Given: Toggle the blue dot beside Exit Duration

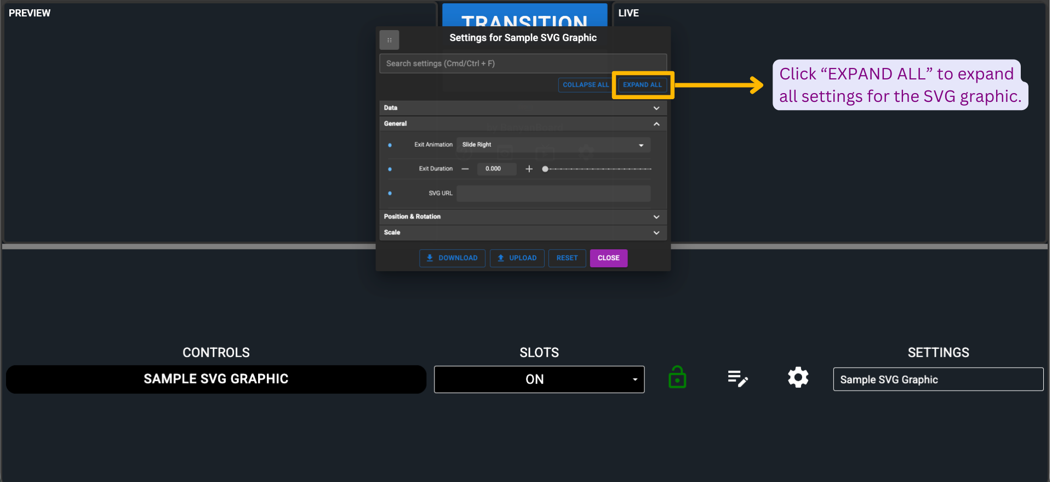Looking at the screenshot, I should click(x=390, y=169).
